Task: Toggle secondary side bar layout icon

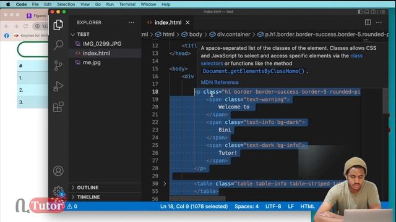Action: pos(373,12)
